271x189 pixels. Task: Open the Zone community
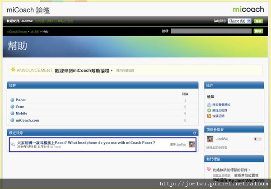pos(20,107)
